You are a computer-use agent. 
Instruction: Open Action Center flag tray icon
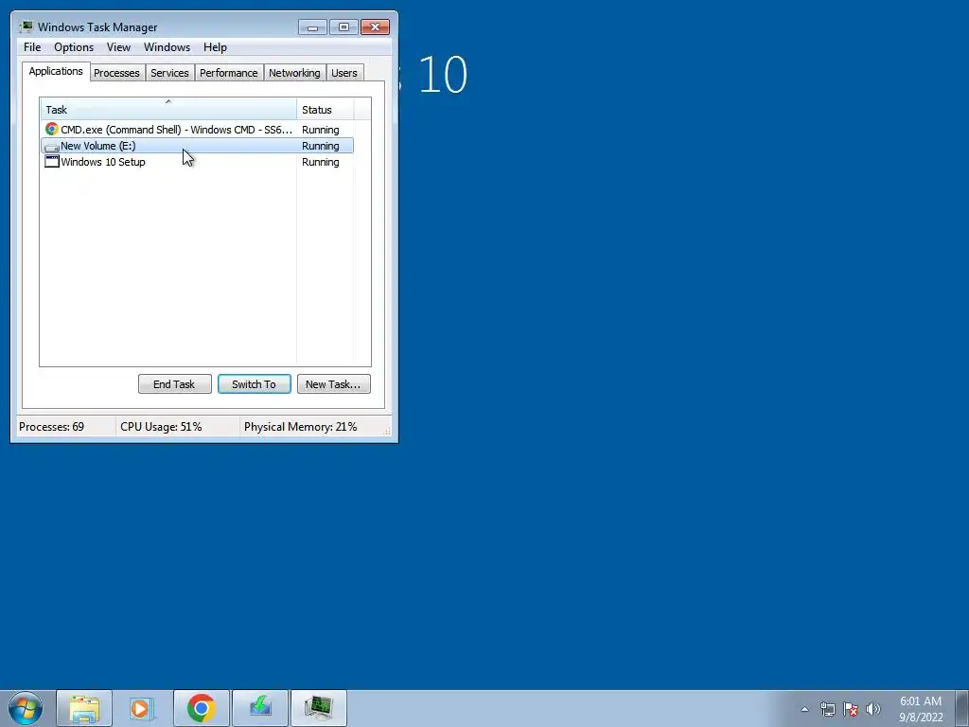tap(851, 709)
